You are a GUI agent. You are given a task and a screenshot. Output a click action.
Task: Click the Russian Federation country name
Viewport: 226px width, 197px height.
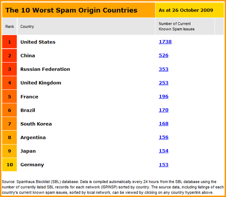tap(45, 69)
